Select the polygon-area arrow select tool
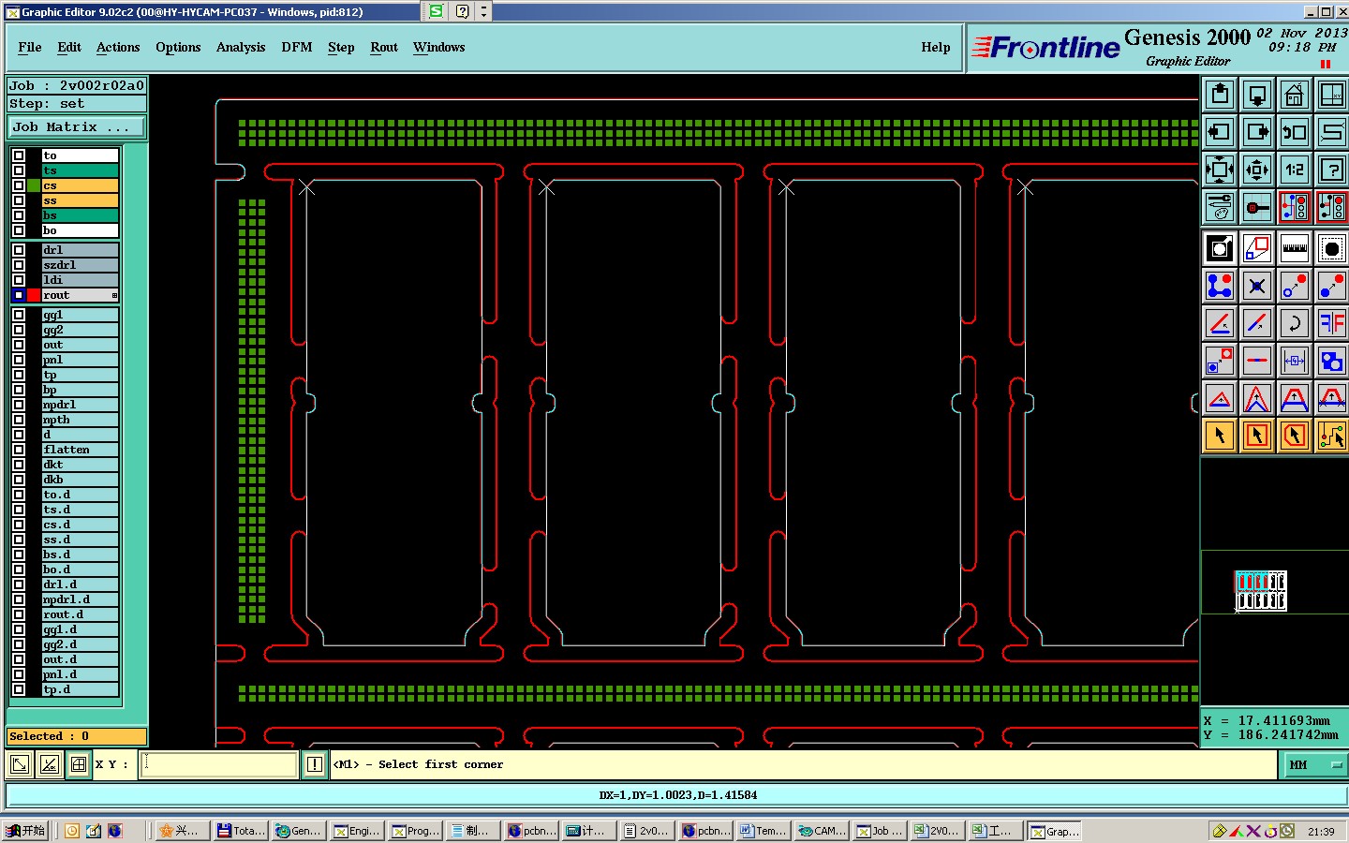The image size is (1349, 843). point(1295,436)
